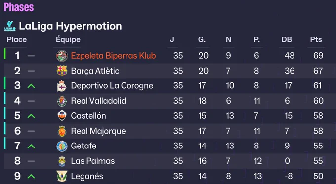Click the green up arrow beside Deportivo
The width and height of the screenshot is (336, 184).
click(31, 86)
